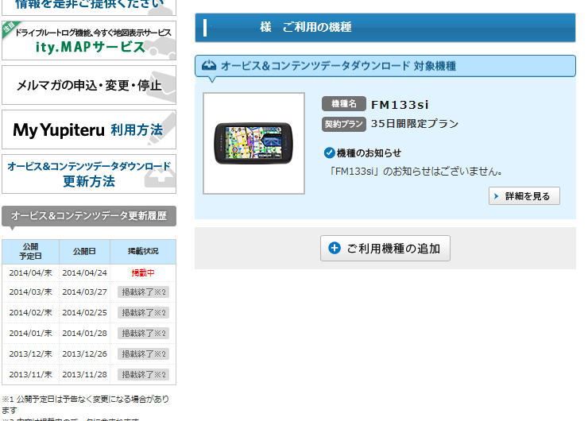Click the 公開予定日 column header
588x421 pixels.
[x=31, y=252]
